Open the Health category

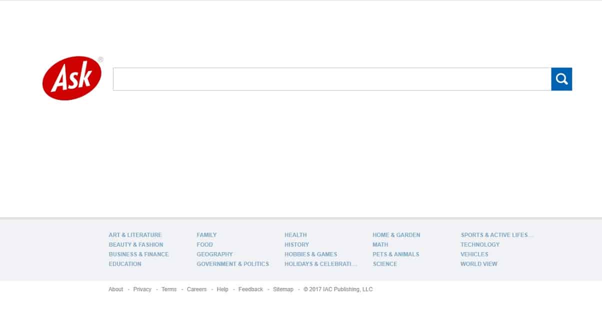[x=295, y=235]
